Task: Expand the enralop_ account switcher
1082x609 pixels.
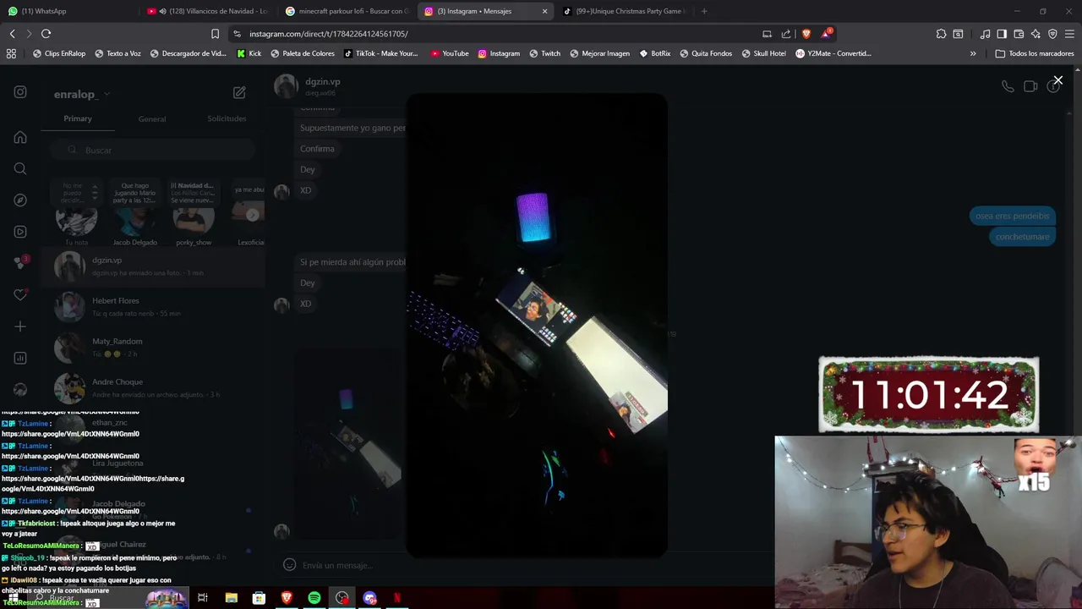Action: (x=82, y=94)
